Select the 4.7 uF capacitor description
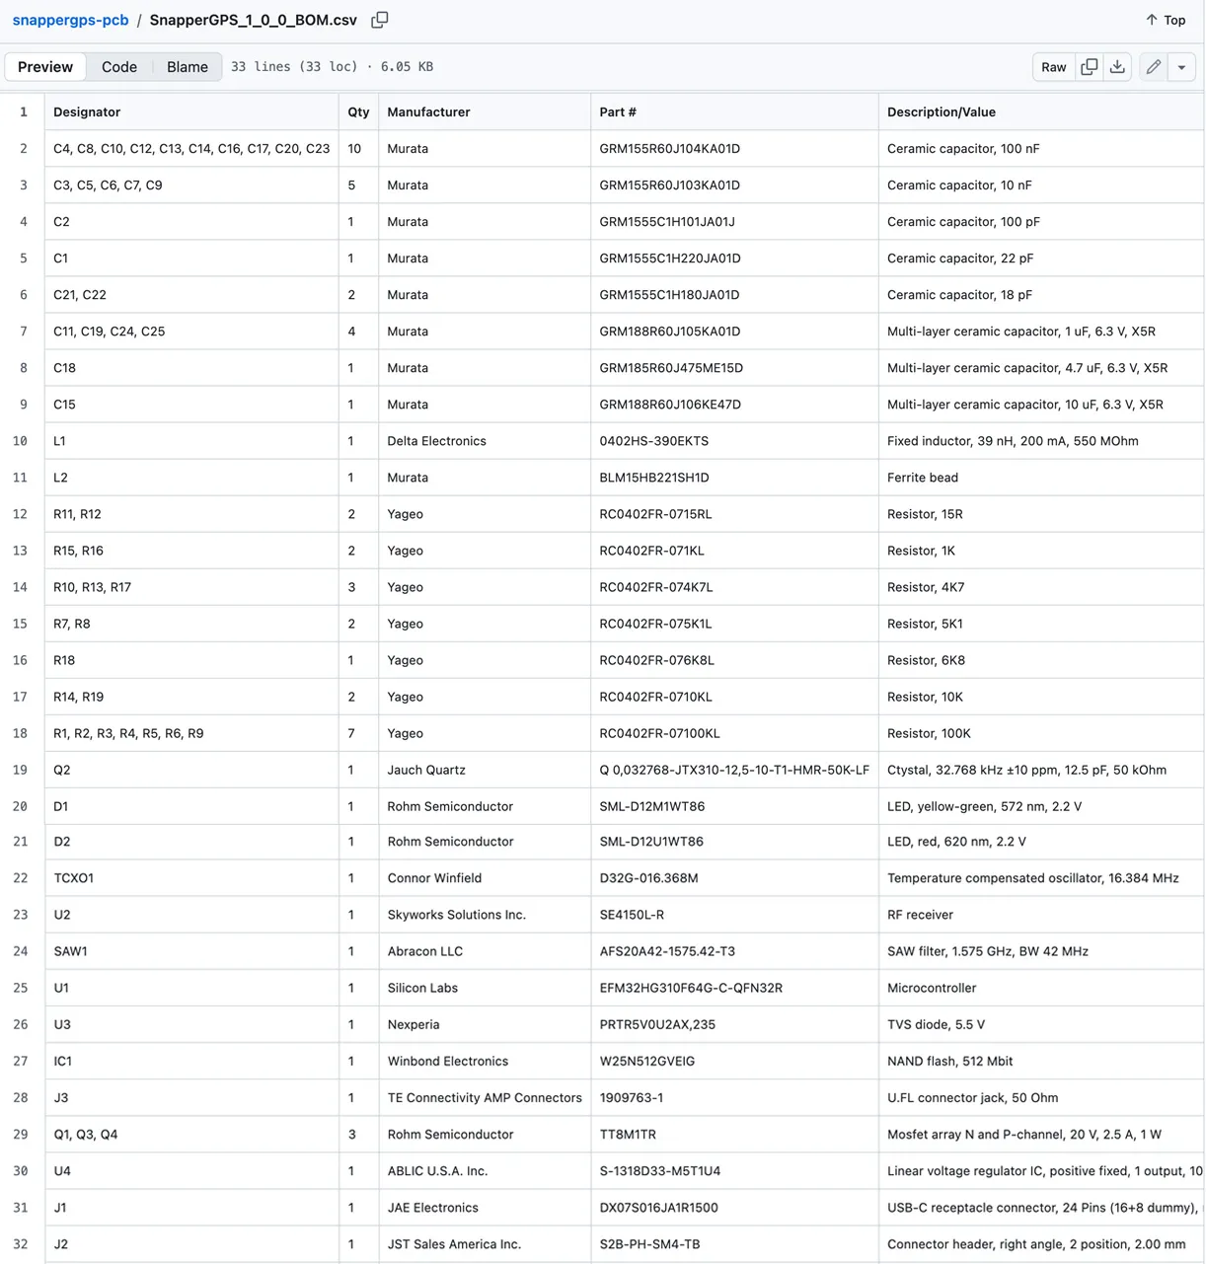The image size is (1206, 1264). coord(1027,368)
